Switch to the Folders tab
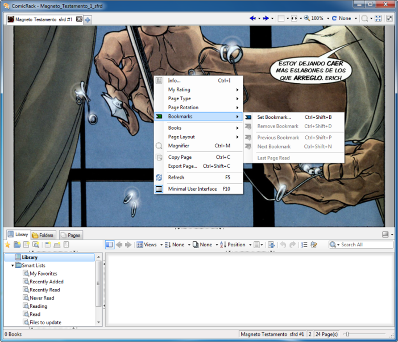Viewport: 398px width, 342px height. (43, 235)
